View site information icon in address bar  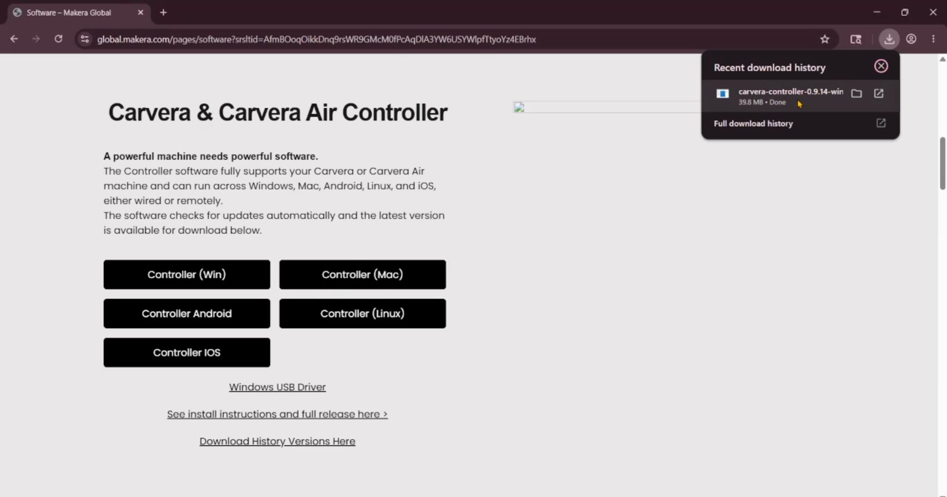click(85, 39)
